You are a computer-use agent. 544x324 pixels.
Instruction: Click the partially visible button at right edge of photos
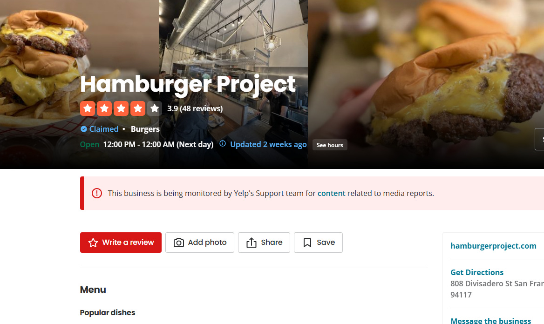[539, 139]
